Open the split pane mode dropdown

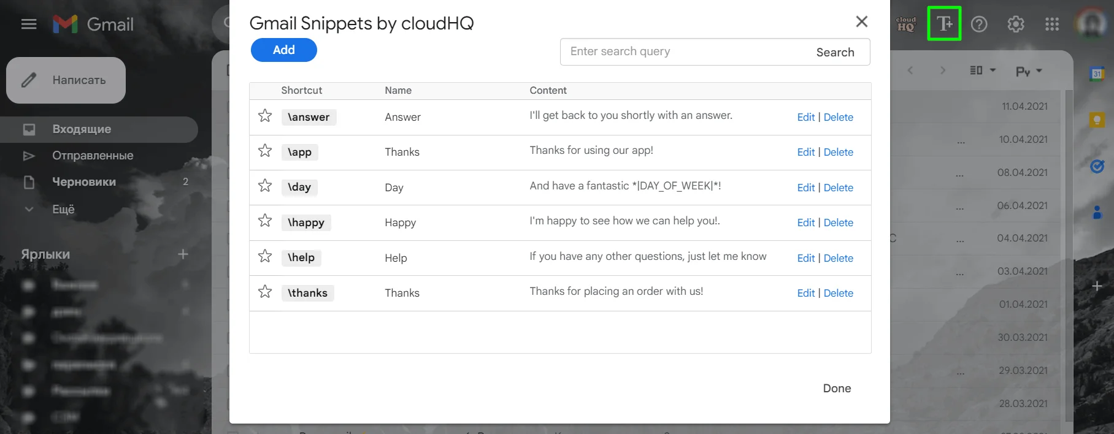click(x=982, y=70)
